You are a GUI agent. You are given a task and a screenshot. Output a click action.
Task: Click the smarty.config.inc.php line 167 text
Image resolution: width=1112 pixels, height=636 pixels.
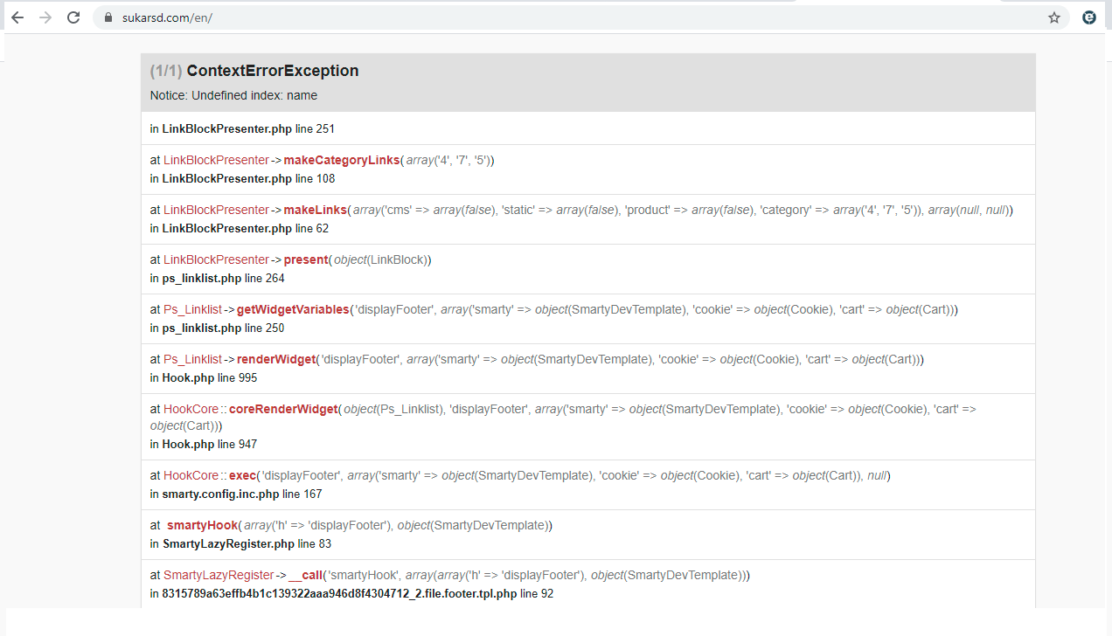242,494
